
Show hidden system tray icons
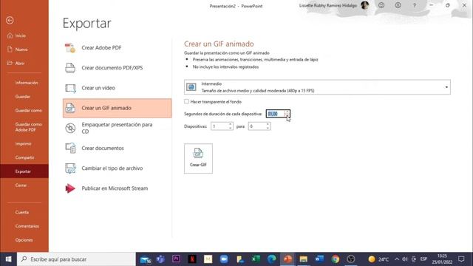pyautogui.click(x=397, y=259)
